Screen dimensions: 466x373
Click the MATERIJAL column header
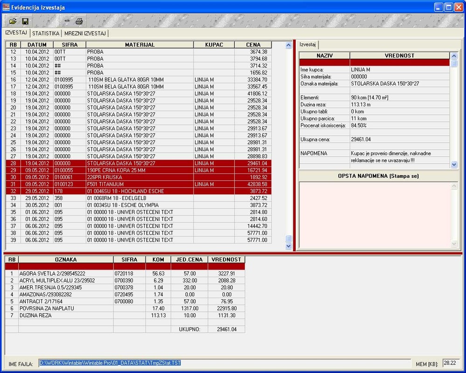click(x=139, y=45)
